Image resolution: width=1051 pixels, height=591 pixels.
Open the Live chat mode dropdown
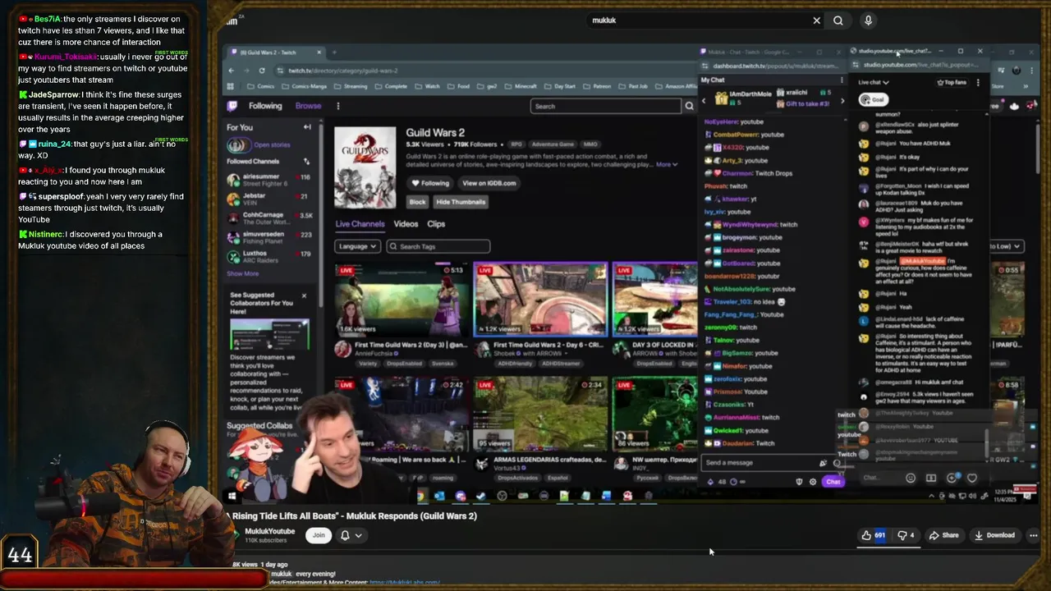[x=874, y=82]
